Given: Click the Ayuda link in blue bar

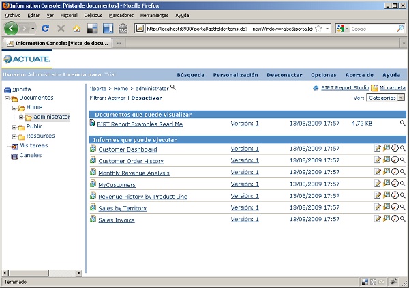Looking at the screenshot, I should pyautogui.click(x=391, y=75).
